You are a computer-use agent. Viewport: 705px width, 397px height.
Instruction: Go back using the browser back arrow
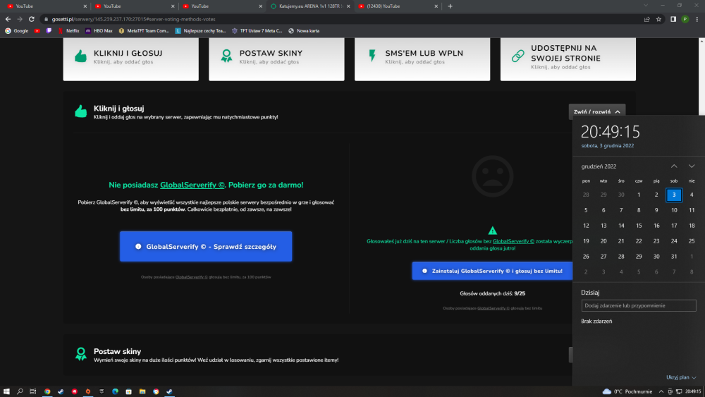point(8,19)
